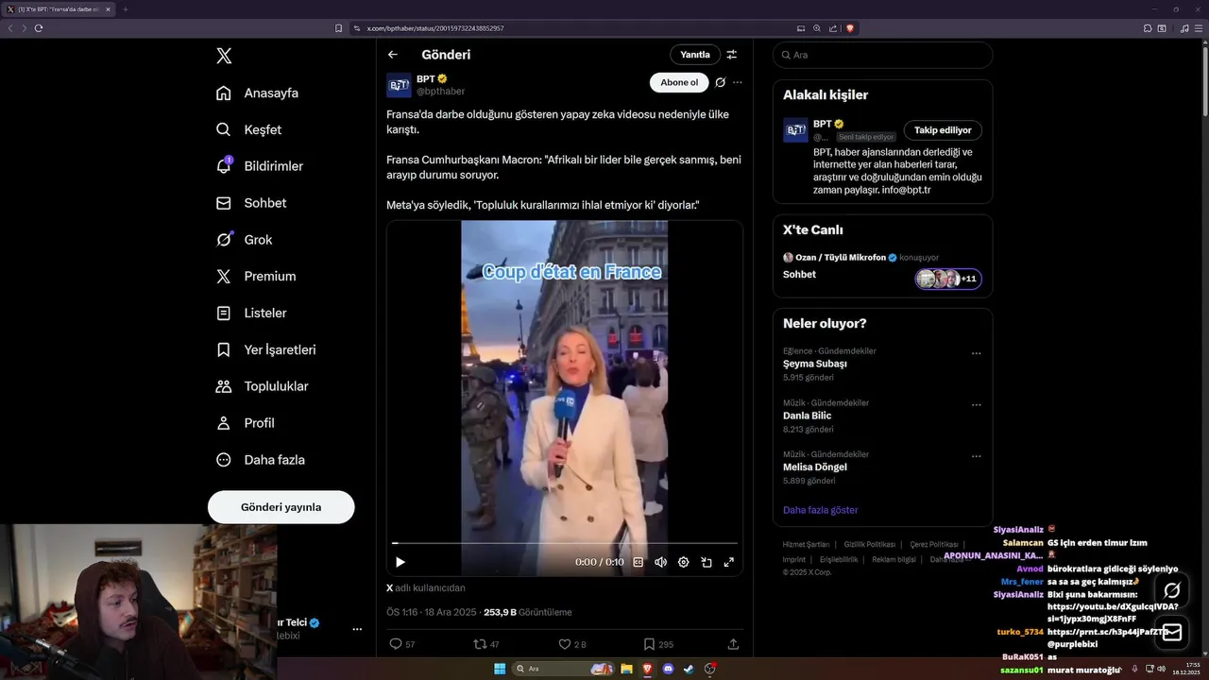Open the Profil person icon
This screenshot has height=680, width=1209.
(224, 423)
